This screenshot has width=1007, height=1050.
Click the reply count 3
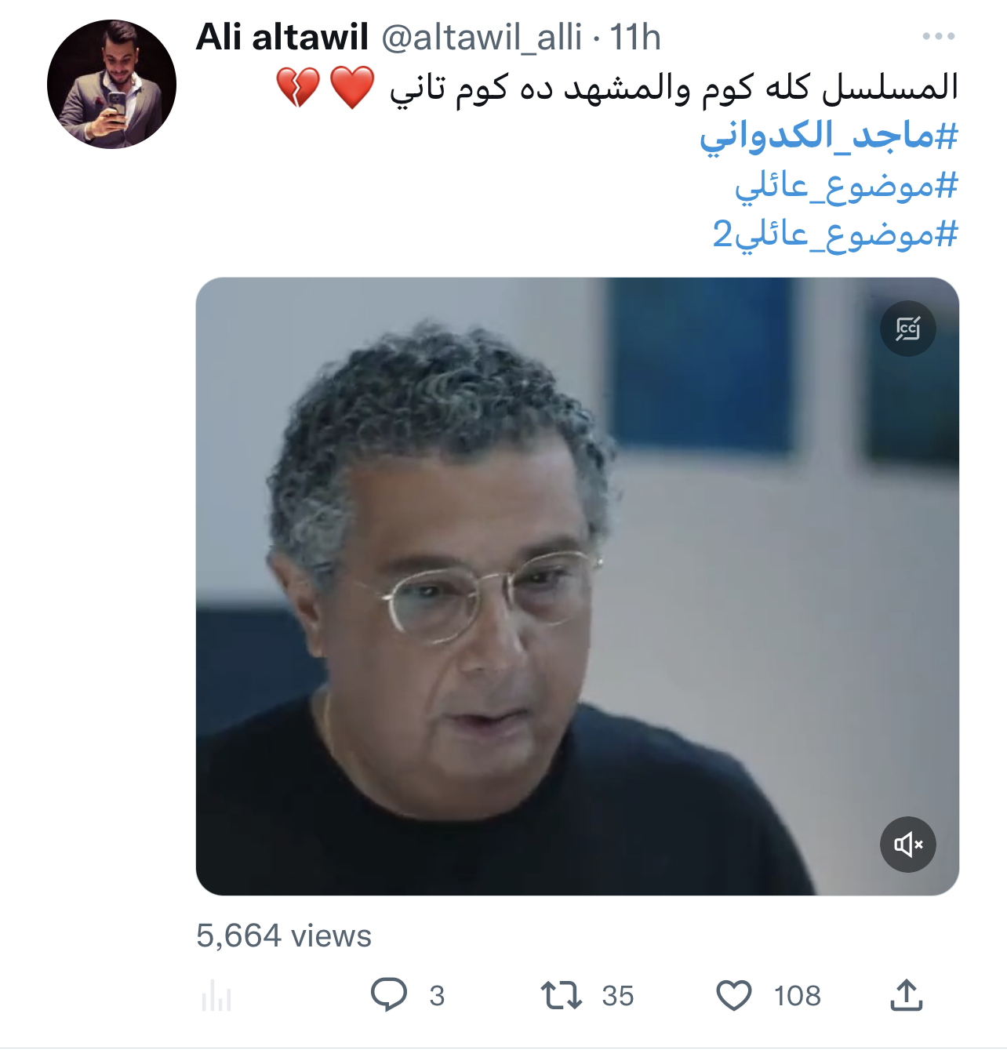point(437,996)
